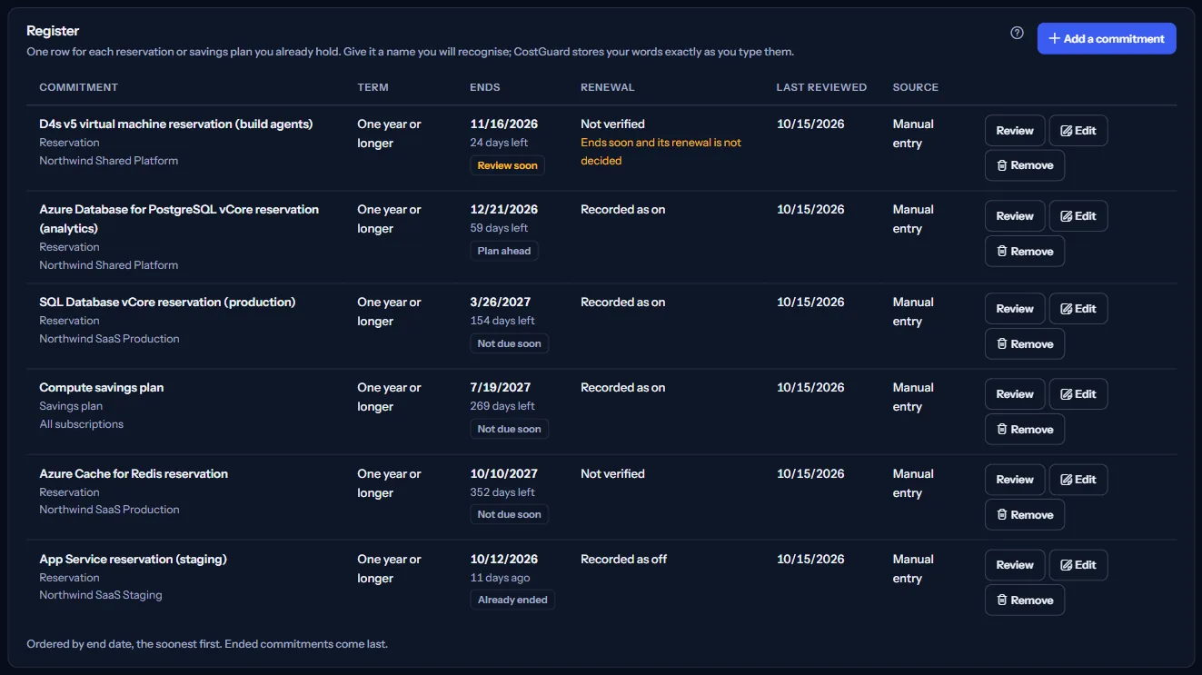This screenshot has height=675, width=1202.
Task: Edit the SQL Database vCore reservation
Action: click(x=1078, y=309)
